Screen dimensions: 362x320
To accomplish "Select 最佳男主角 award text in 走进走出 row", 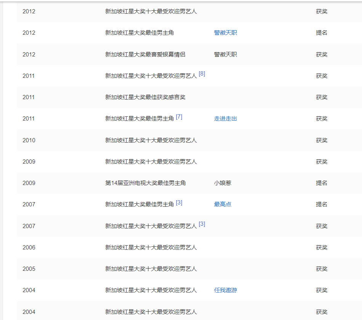I will (x=139, y=119).
